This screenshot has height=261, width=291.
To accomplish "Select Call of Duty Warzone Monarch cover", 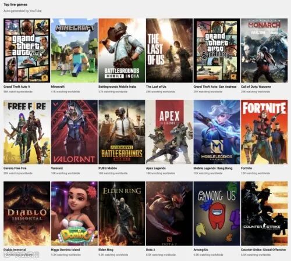I will click(x=264, y=51).
